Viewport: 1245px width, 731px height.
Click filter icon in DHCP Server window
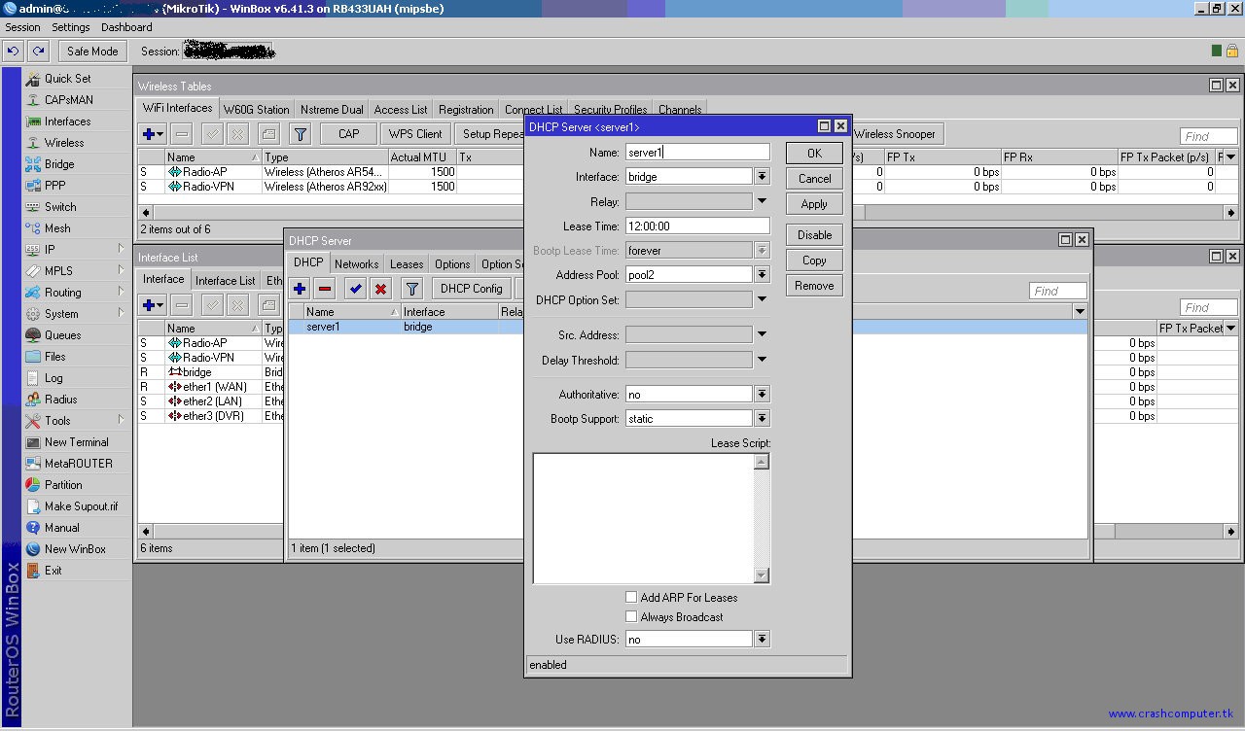coord(411,289)
